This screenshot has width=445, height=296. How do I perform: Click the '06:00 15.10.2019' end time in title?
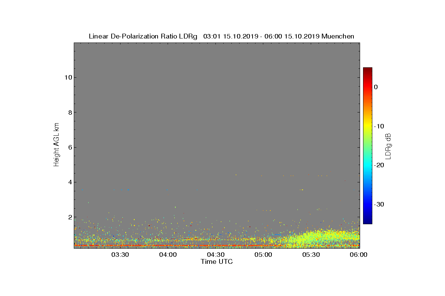click(x=291, y=36)
